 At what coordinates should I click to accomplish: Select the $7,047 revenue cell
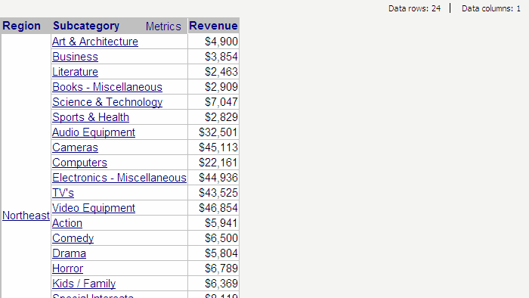[x=213, y=102]
